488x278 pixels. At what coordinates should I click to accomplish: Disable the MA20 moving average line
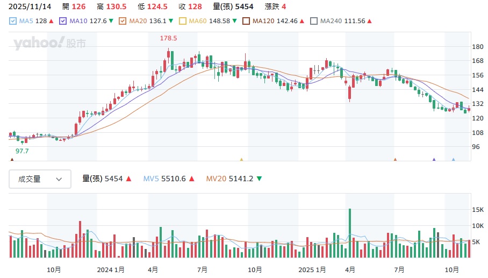pyautogui.click(x=122, y=22)
